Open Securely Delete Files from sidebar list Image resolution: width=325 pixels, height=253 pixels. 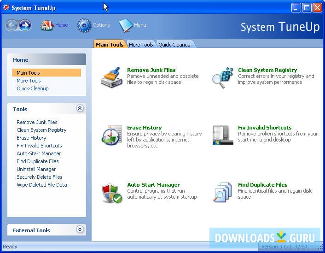pos(40,177)
